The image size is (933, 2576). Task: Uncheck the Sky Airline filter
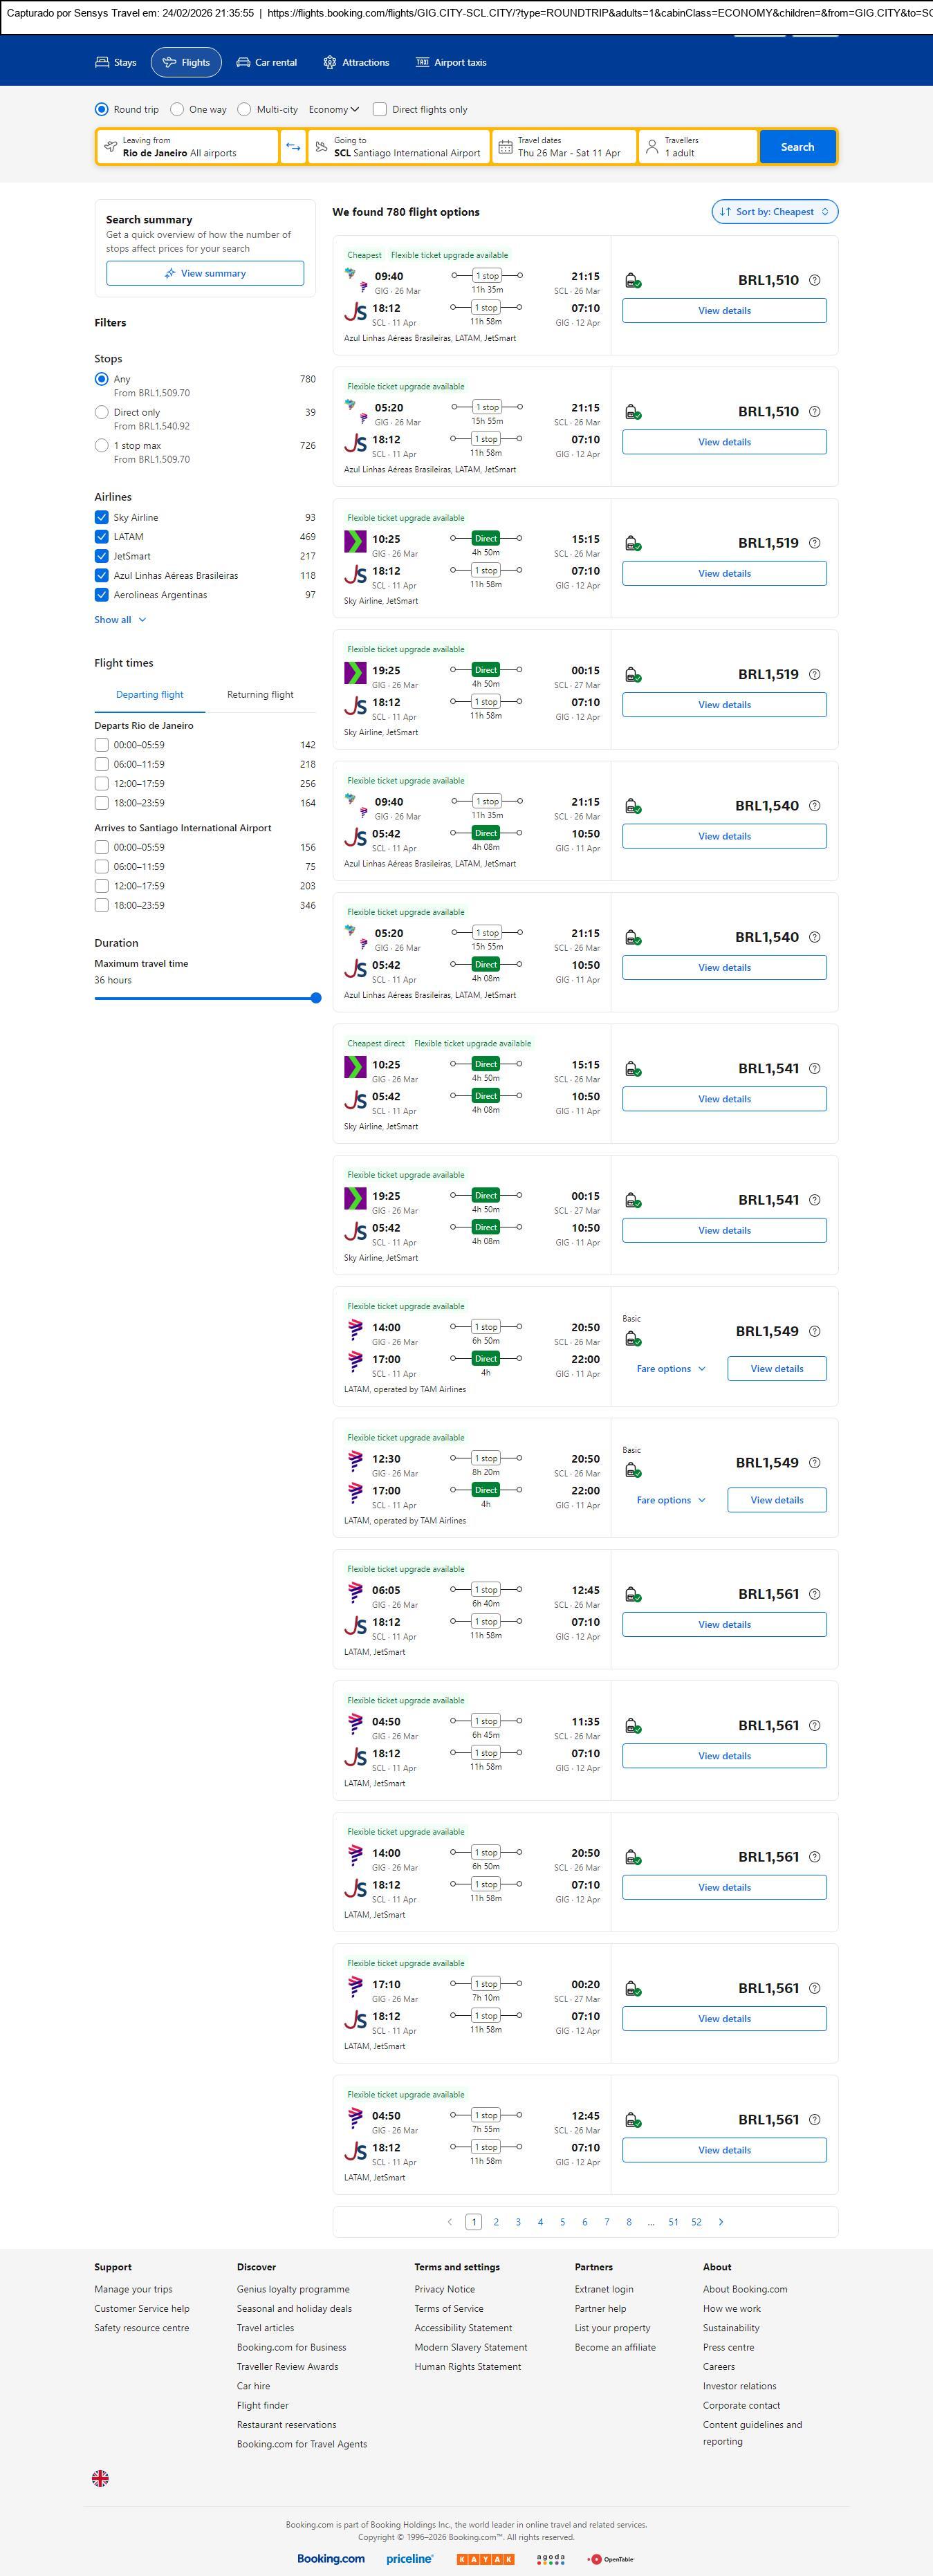(x=101, y=517)
